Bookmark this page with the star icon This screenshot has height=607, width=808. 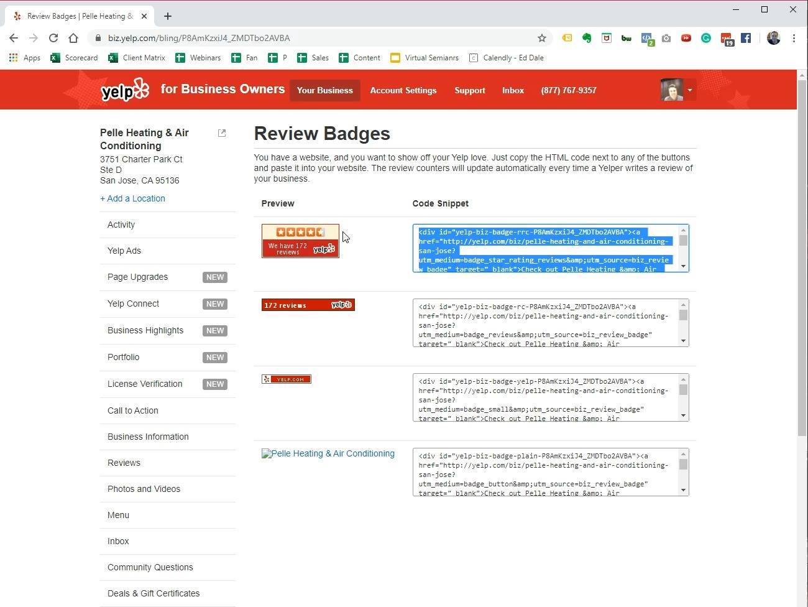tap(542, 38)
